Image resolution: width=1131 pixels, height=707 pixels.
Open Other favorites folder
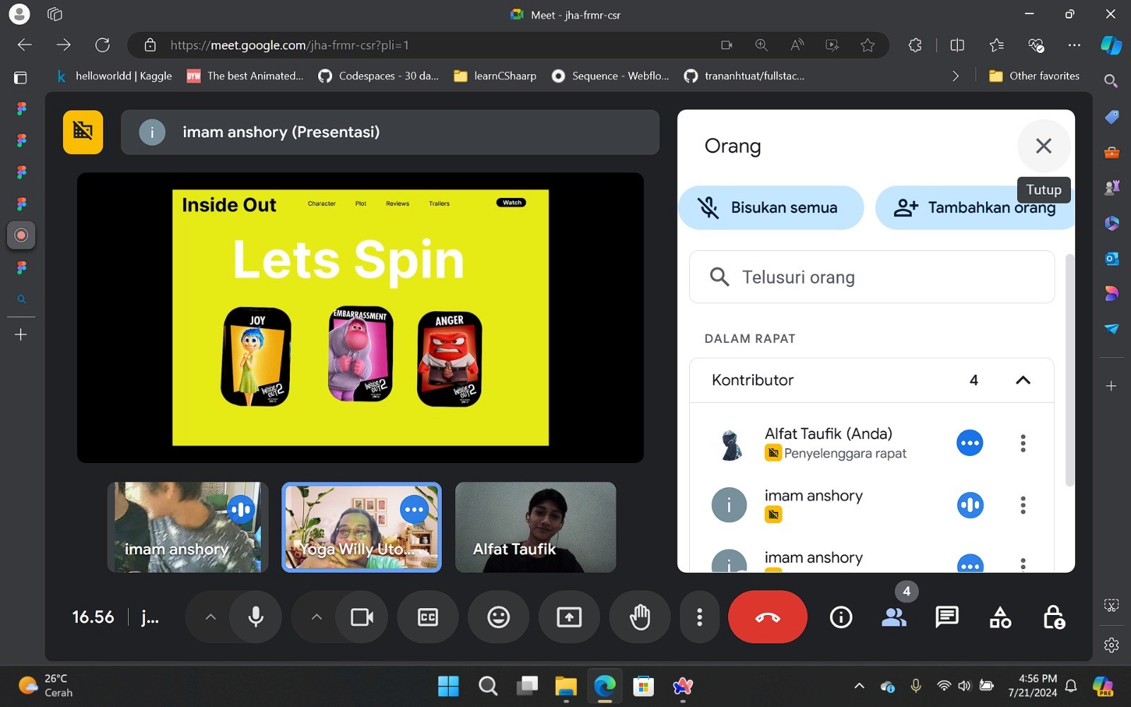coord(1034,76)
